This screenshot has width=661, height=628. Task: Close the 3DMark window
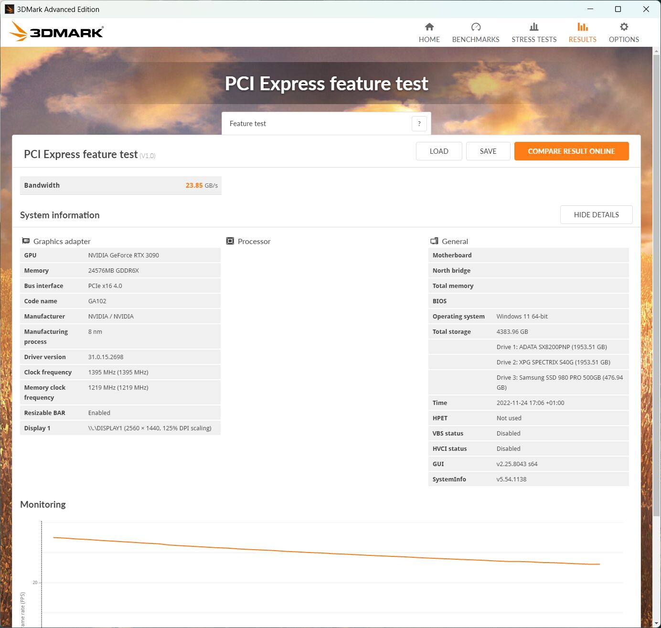[x=646, y=9]
